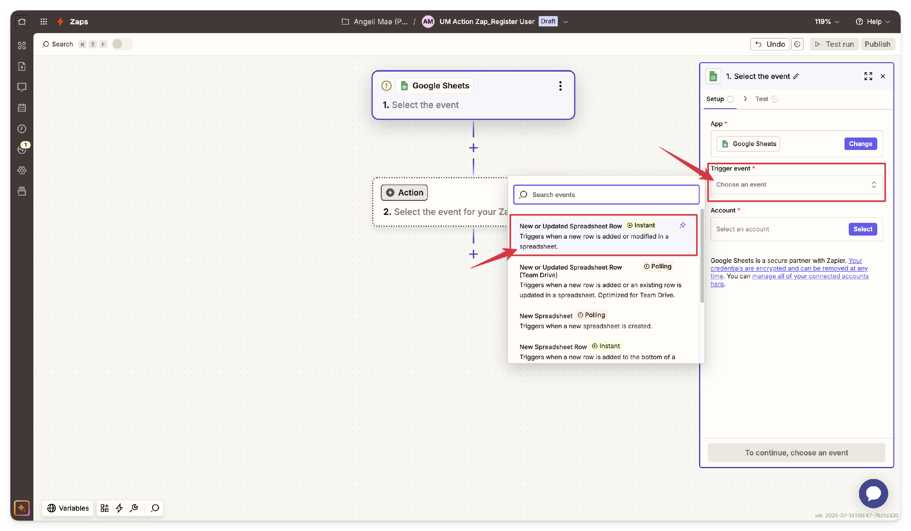Viewport: 911px width, 531px height.
Task: Open the Angeli Mae folder breadcrumb
Action: (374, 22)
